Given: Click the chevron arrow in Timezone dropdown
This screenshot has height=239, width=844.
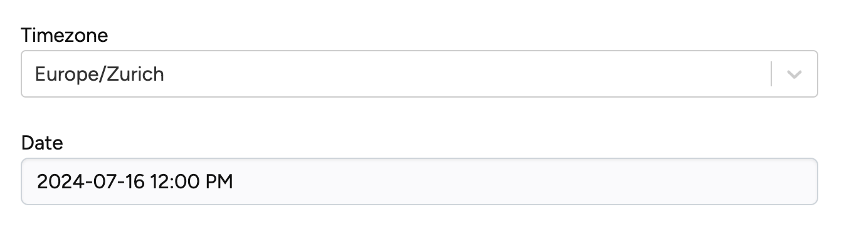Looking at the screenshot, I should (x=794, y=74).
